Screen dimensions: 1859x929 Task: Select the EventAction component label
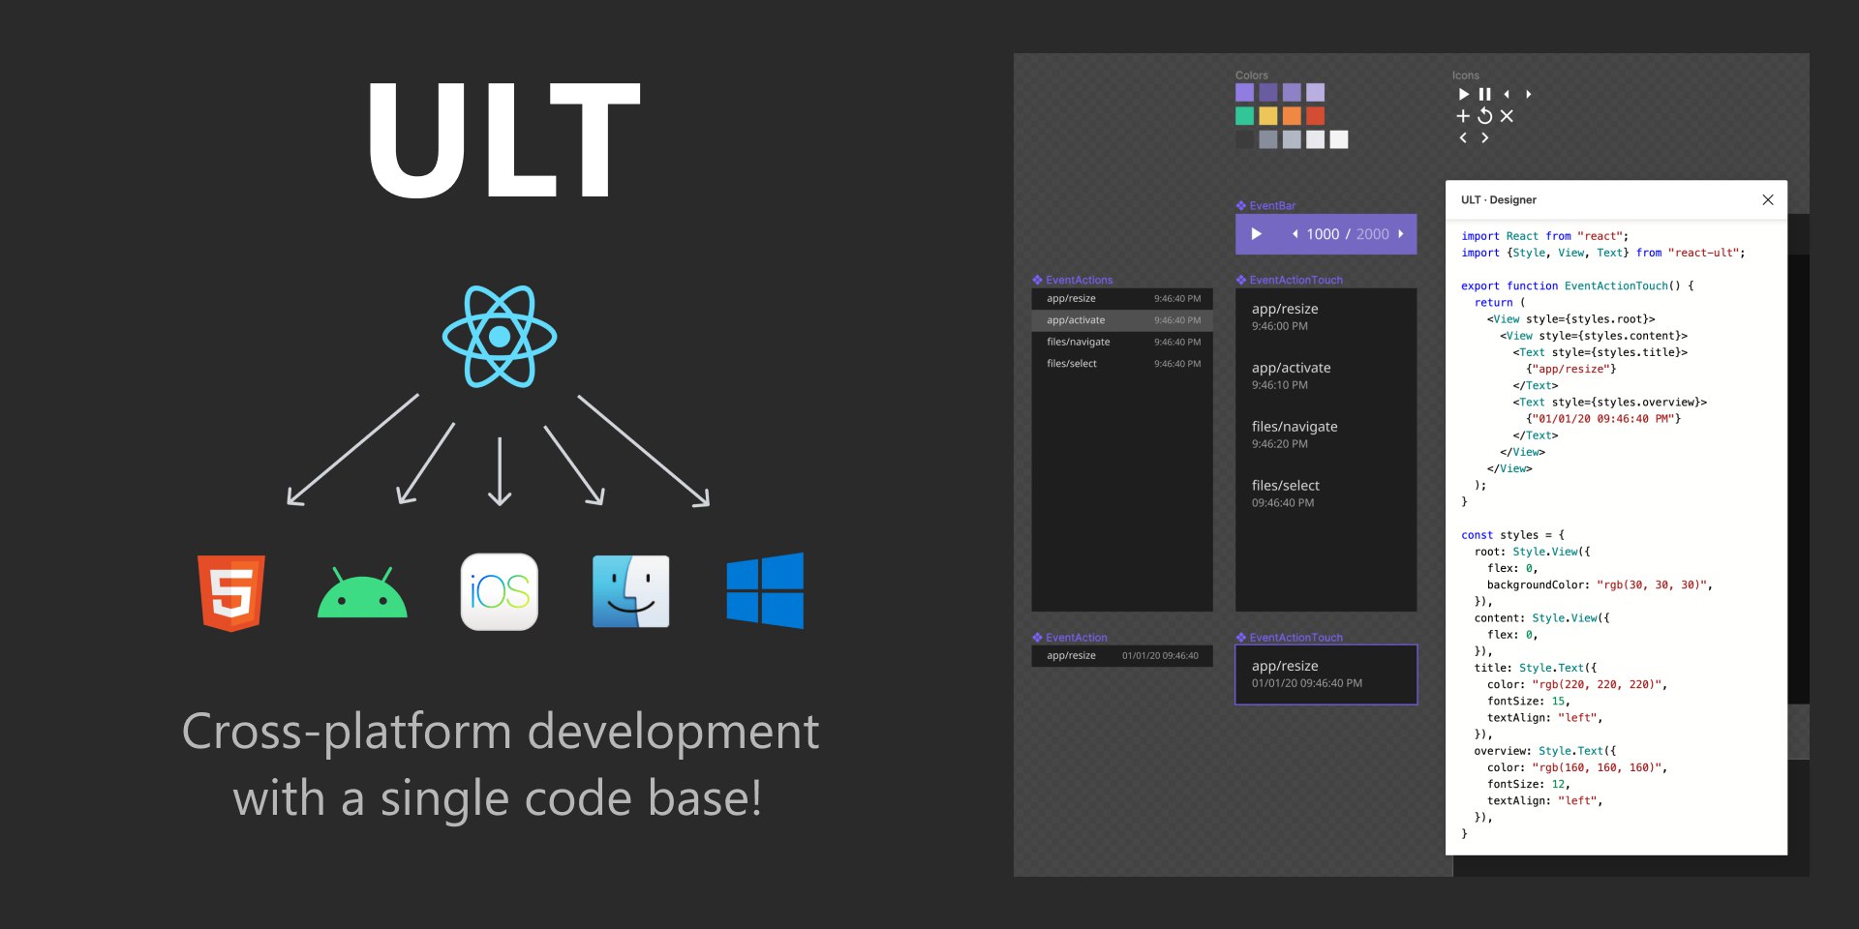coord(1070,638)
